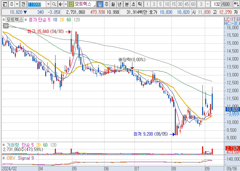Viewport: 240px width, 171px height.
Task: Select the 분 minute chart button
Action: click(127, 4)
